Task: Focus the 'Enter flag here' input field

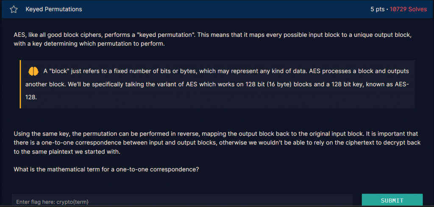Action: coord(182,201)
